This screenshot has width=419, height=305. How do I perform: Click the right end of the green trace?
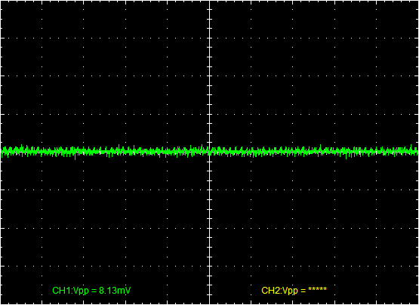417,152
